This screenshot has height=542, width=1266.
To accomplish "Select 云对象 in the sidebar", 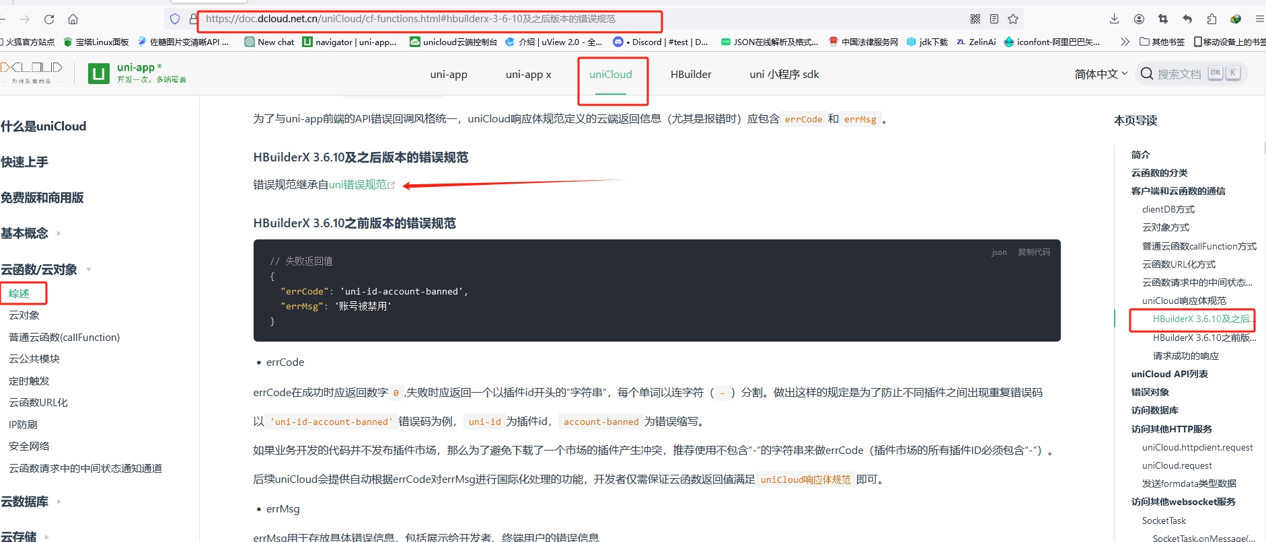I will click(x=24, y=315).
